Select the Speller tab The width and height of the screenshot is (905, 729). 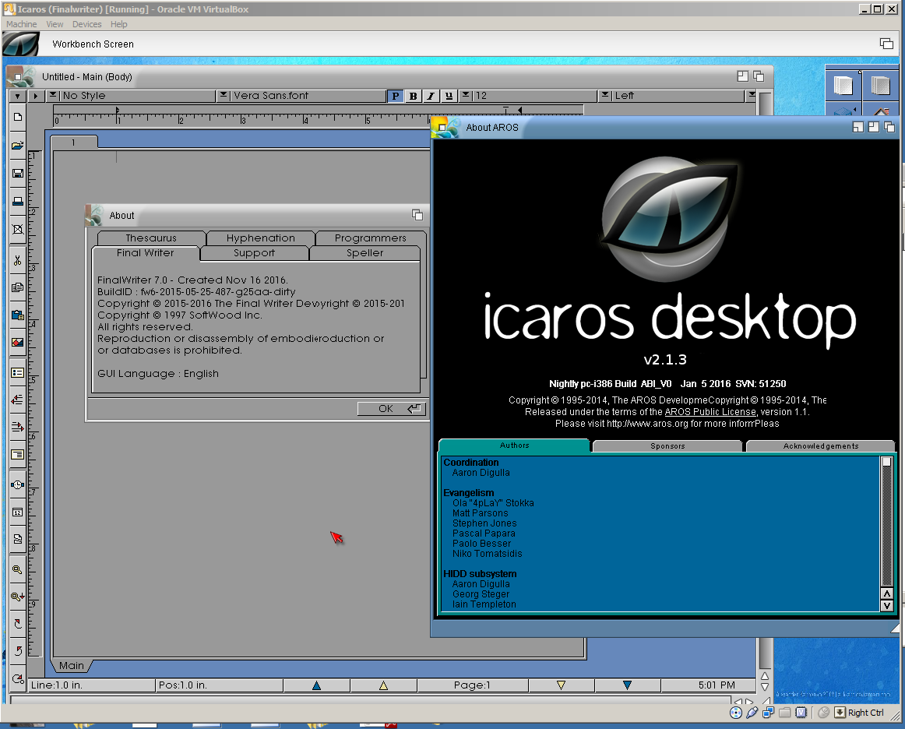tap(364, 253)
